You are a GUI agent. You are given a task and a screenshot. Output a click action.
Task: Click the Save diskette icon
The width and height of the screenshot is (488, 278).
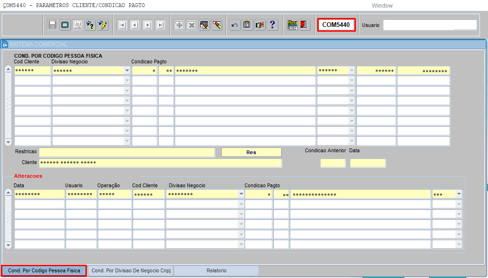coord(52,25)
